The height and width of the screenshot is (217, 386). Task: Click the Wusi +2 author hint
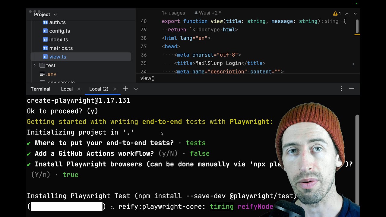pos(208,13)
